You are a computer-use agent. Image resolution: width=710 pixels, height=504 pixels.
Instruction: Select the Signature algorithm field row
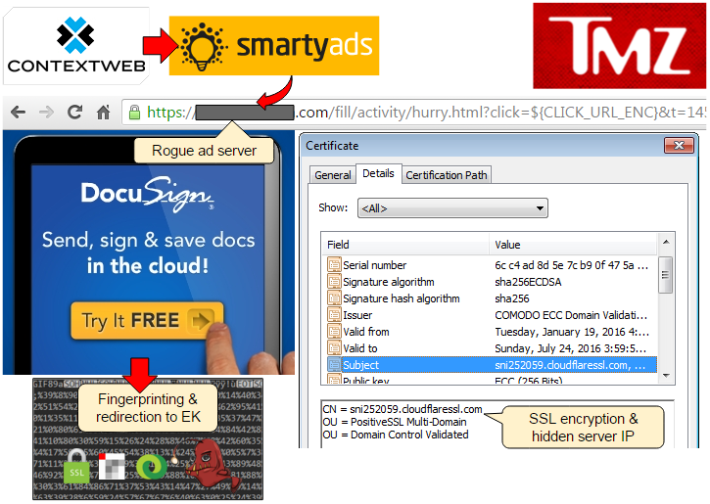[x=492, y=282]
